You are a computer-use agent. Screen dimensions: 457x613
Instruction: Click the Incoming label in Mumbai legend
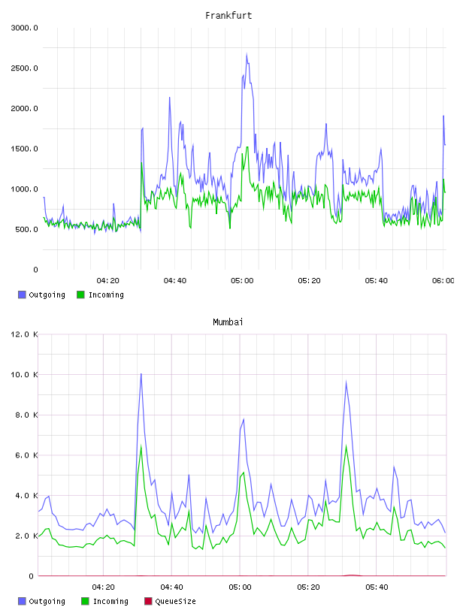point(110,601)
